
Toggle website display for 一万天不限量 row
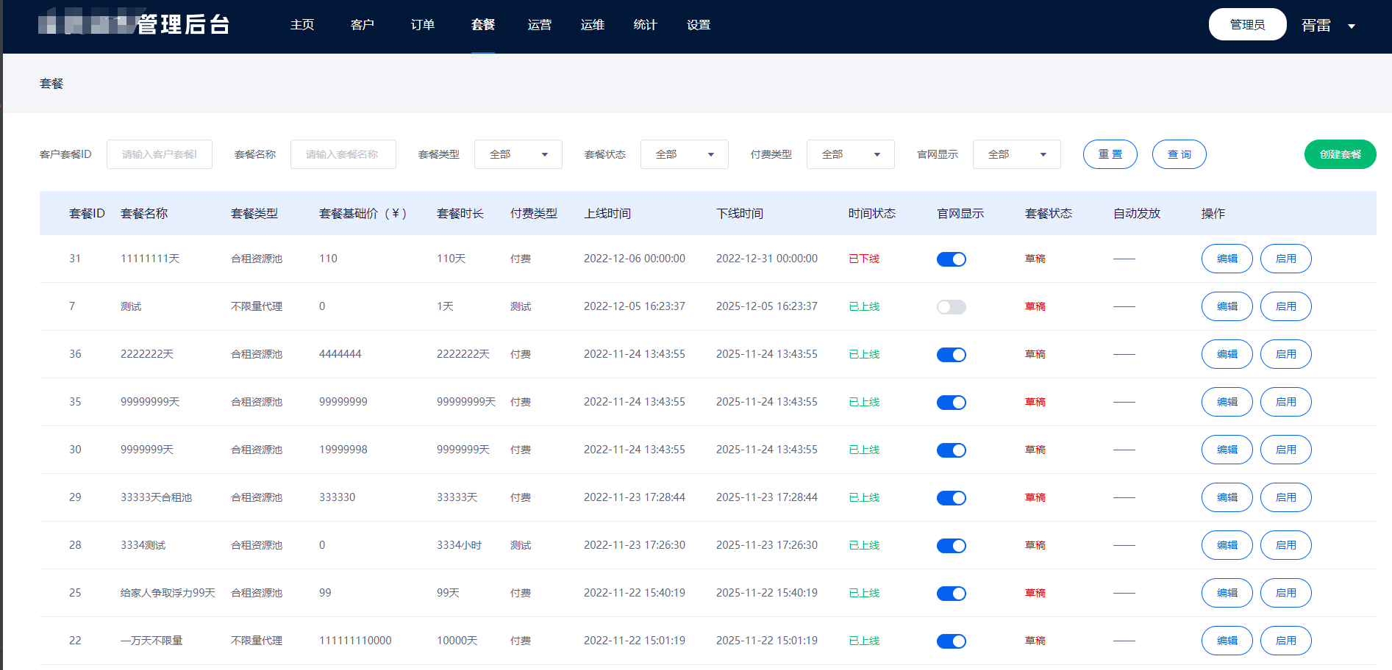tap(951, 641)
